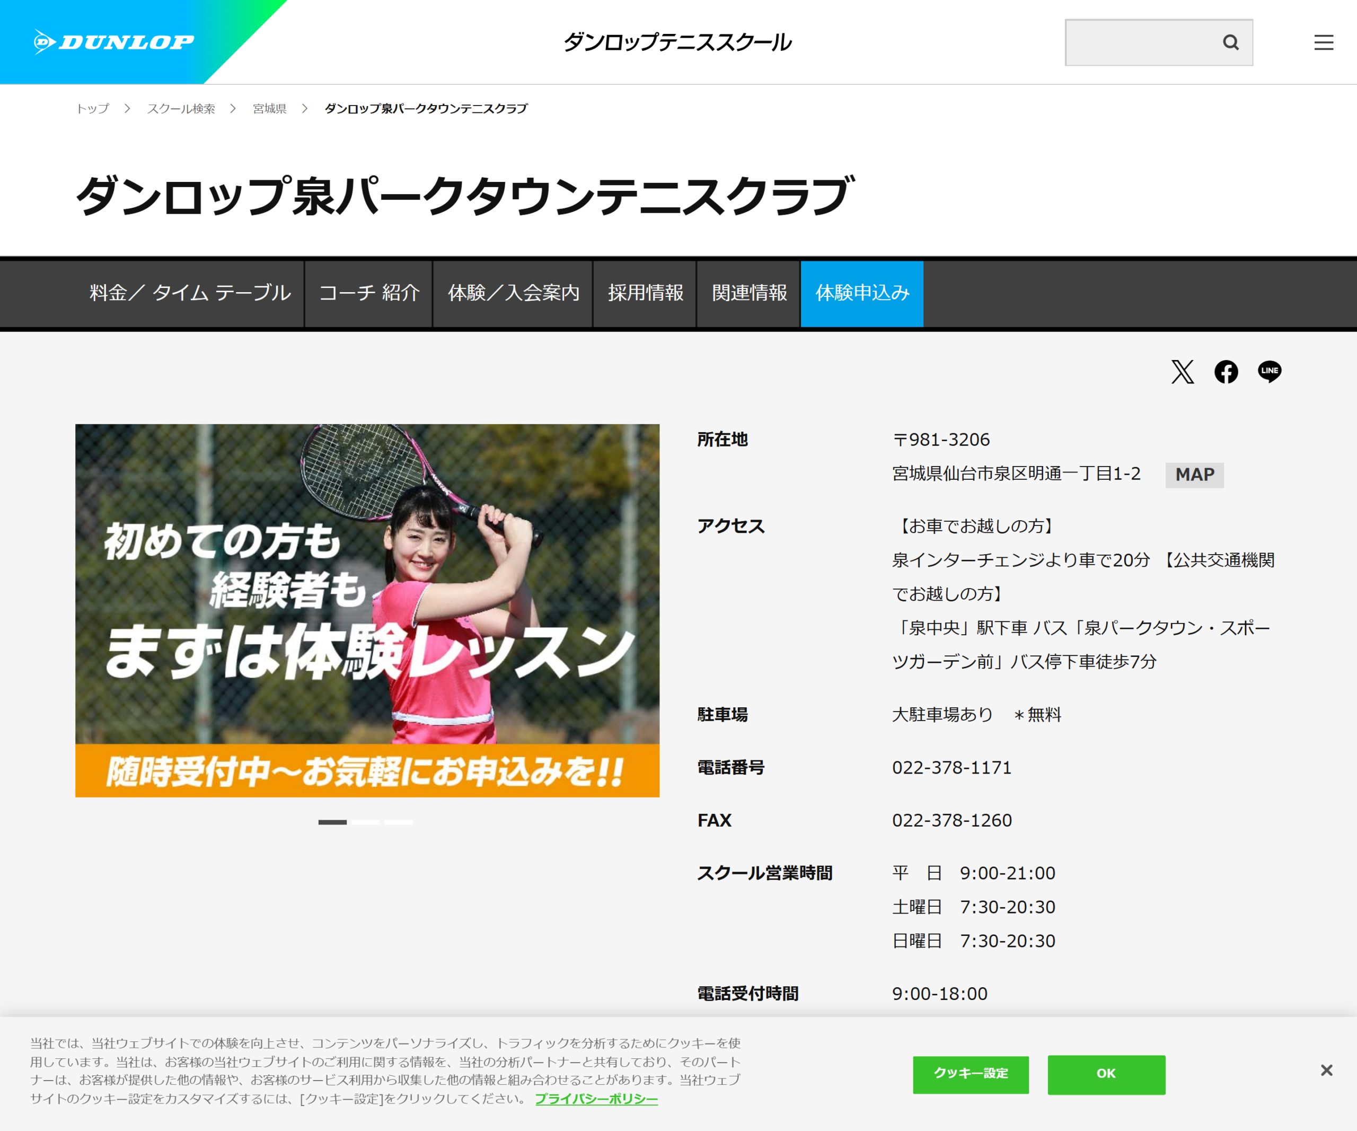Select the first carousel indicator

pos(332,822)
